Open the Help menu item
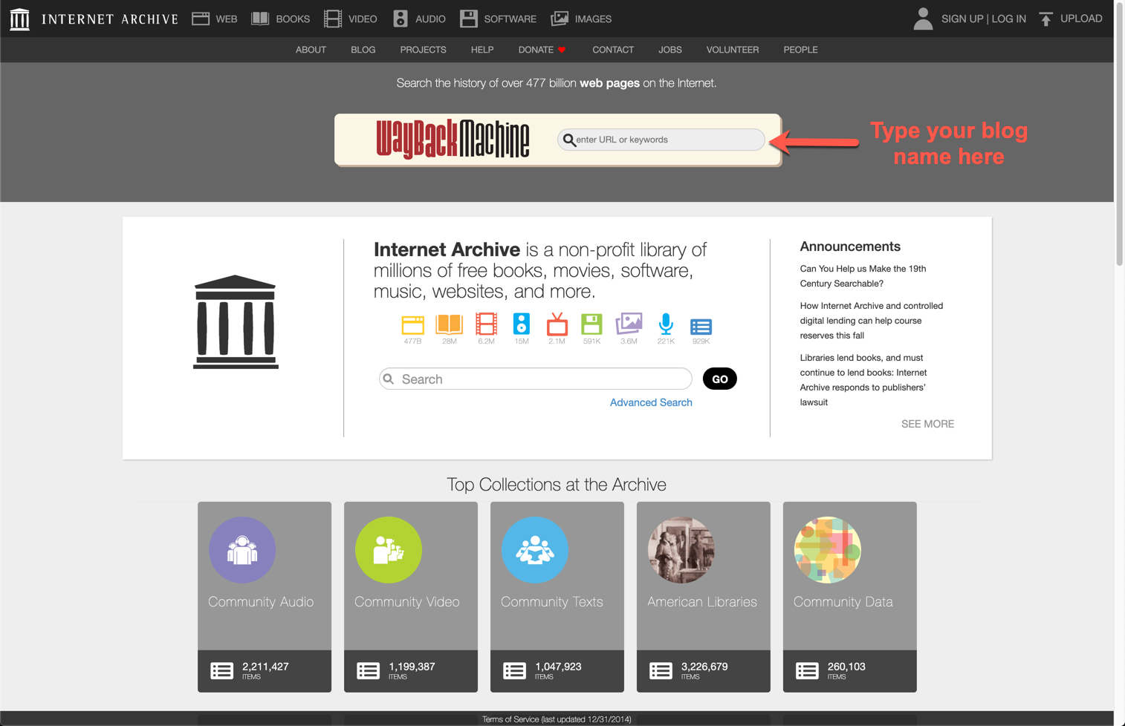The image size is (1125, 726). coord(482,50)
